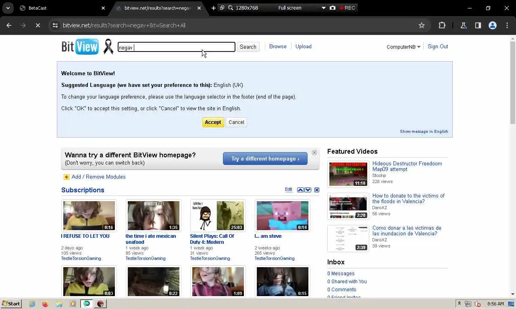Open Firefox from the taskbar

tap(45, 304)
